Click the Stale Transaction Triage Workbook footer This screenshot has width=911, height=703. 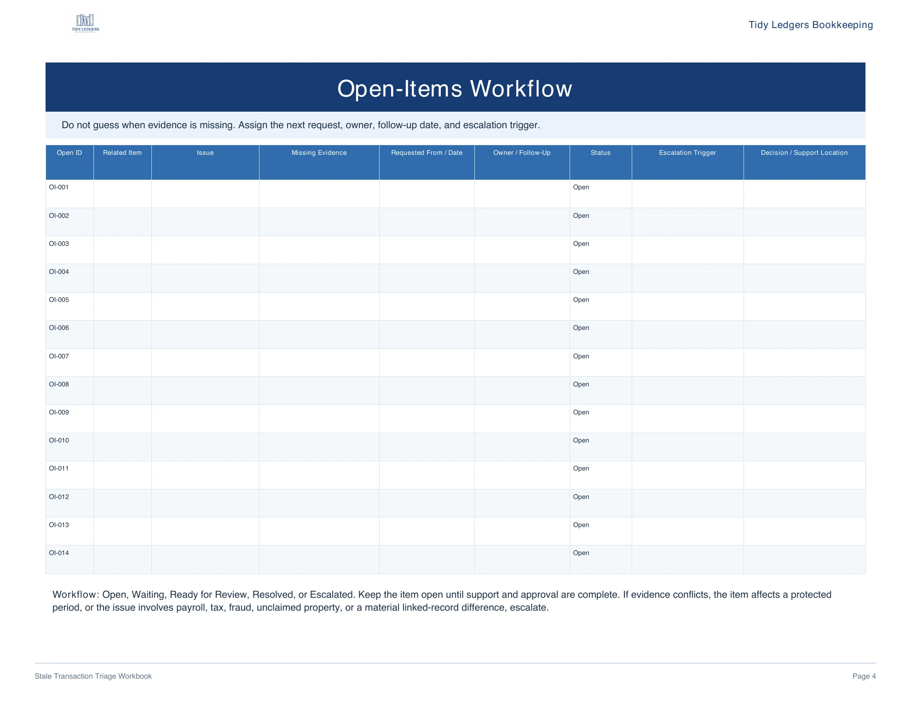(93, 676)
